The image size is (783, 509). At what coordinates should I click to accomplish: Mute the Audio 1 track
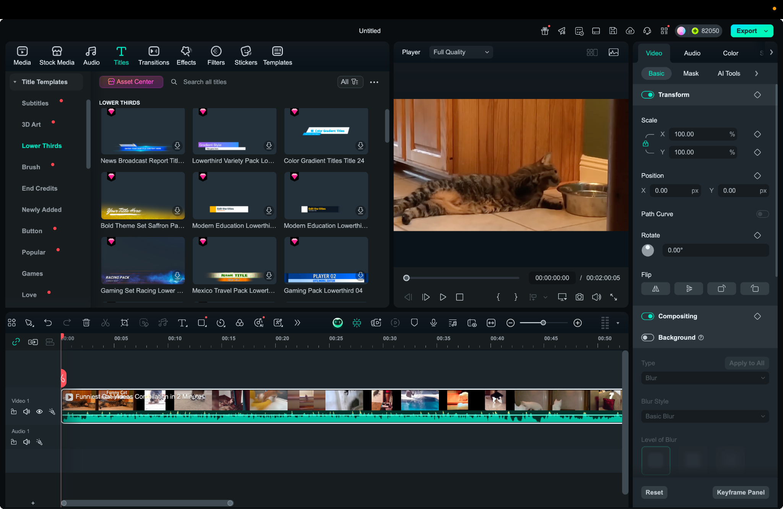(26, 442)
